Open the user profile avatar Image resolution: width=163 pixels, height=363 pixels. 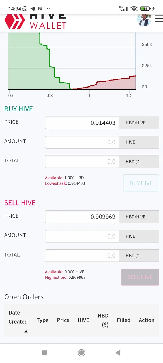(145, 20)
